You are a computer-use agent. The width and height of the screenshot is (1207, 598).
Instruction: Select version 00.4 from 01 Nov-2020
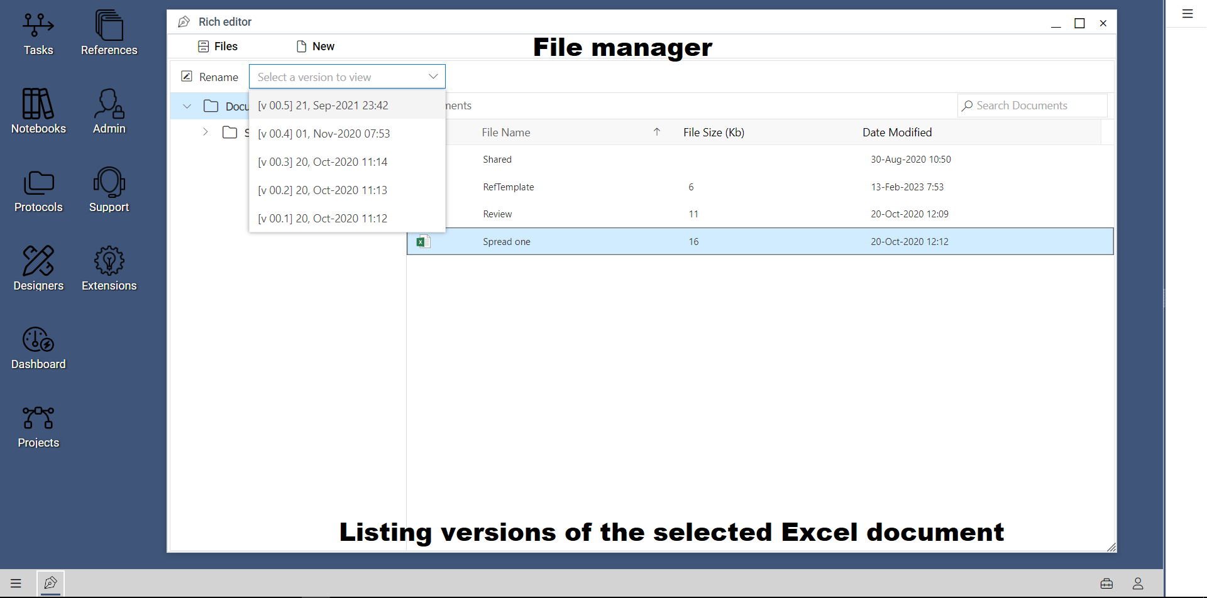(x=347, y=133)
